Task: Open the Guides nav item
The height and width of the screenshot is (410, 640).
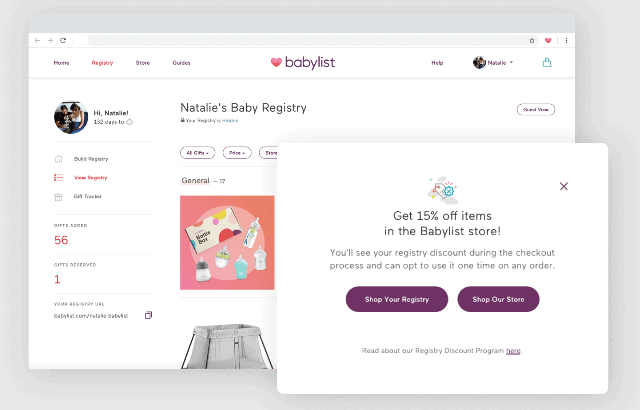Action: 181,63
